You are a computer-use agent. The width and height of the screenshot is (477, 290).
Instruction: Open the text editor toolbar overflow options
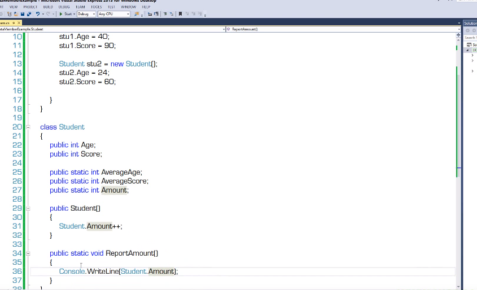click(205, 15)
